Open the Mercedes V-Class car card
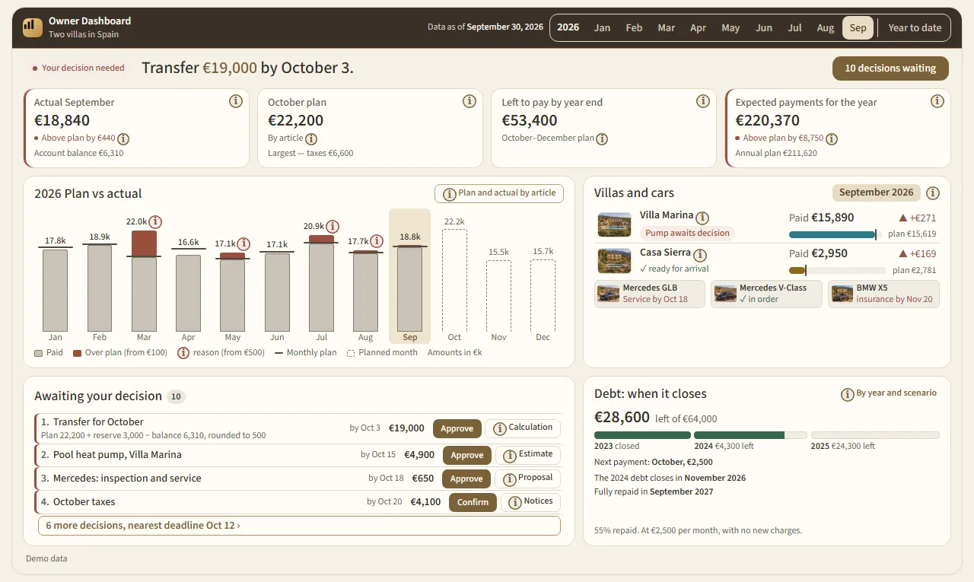Screen dimensions: 974x582 click(x=767, y=294)
